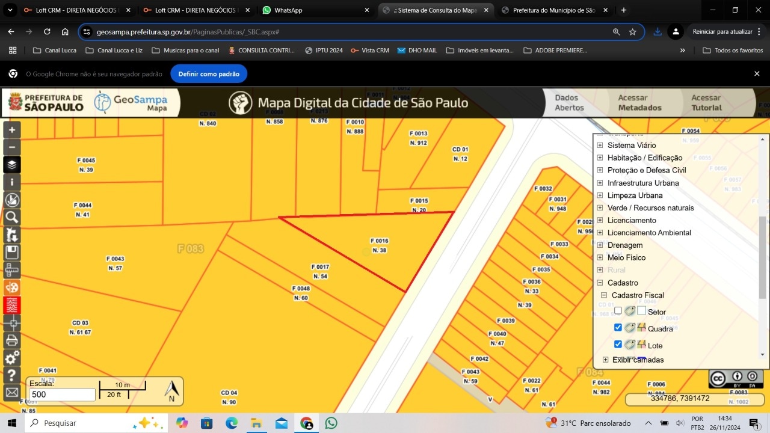The width and height of the screenshot is (770, 433).
Task: Open the Dados Abertos header tab
Action: 569,103
